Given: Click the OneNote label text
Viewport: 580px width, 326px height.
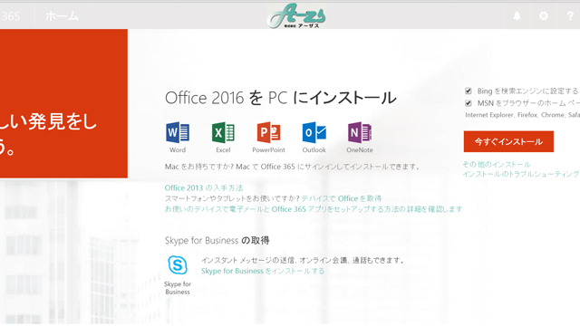Looking at the screenshot, I should coord(360,150).
